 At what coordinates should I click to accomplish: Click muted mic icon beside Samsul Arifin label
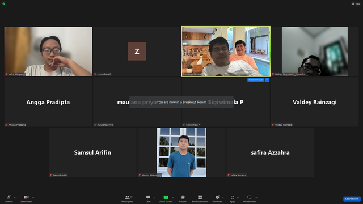(50, 175)
